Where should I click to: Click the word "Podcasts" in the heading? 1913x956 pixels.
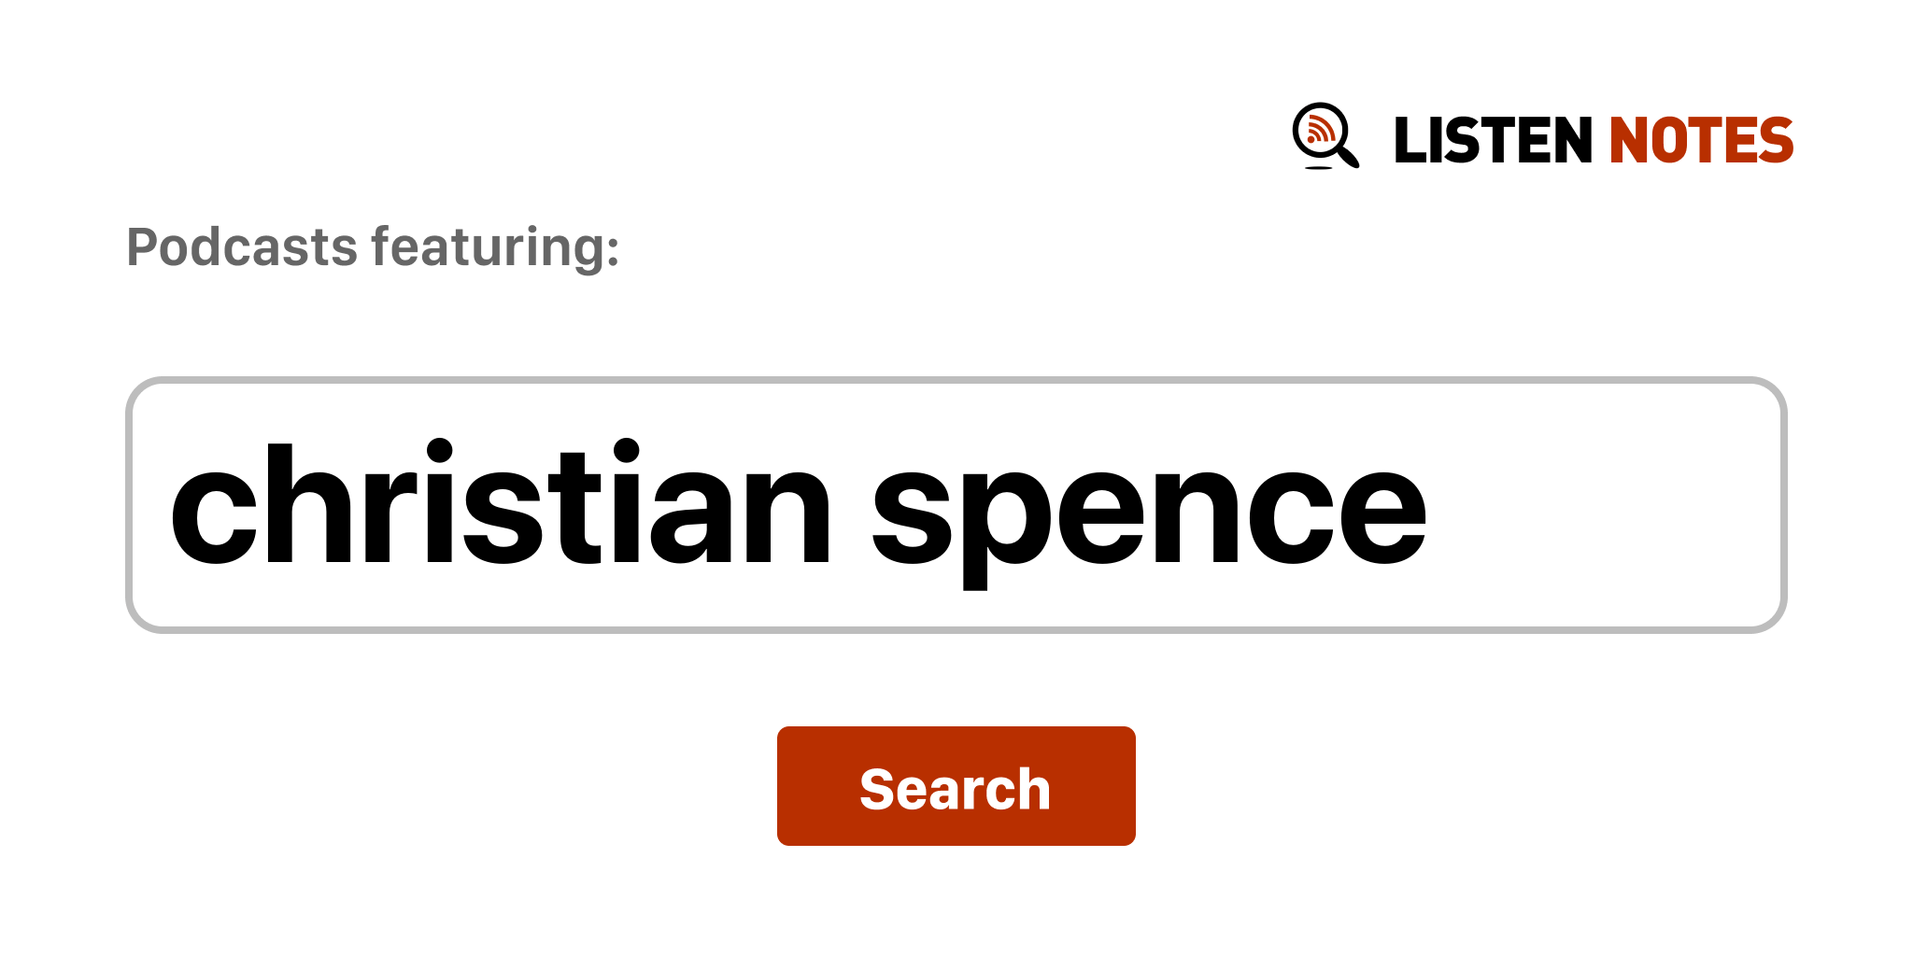click(x=242, y=247)
